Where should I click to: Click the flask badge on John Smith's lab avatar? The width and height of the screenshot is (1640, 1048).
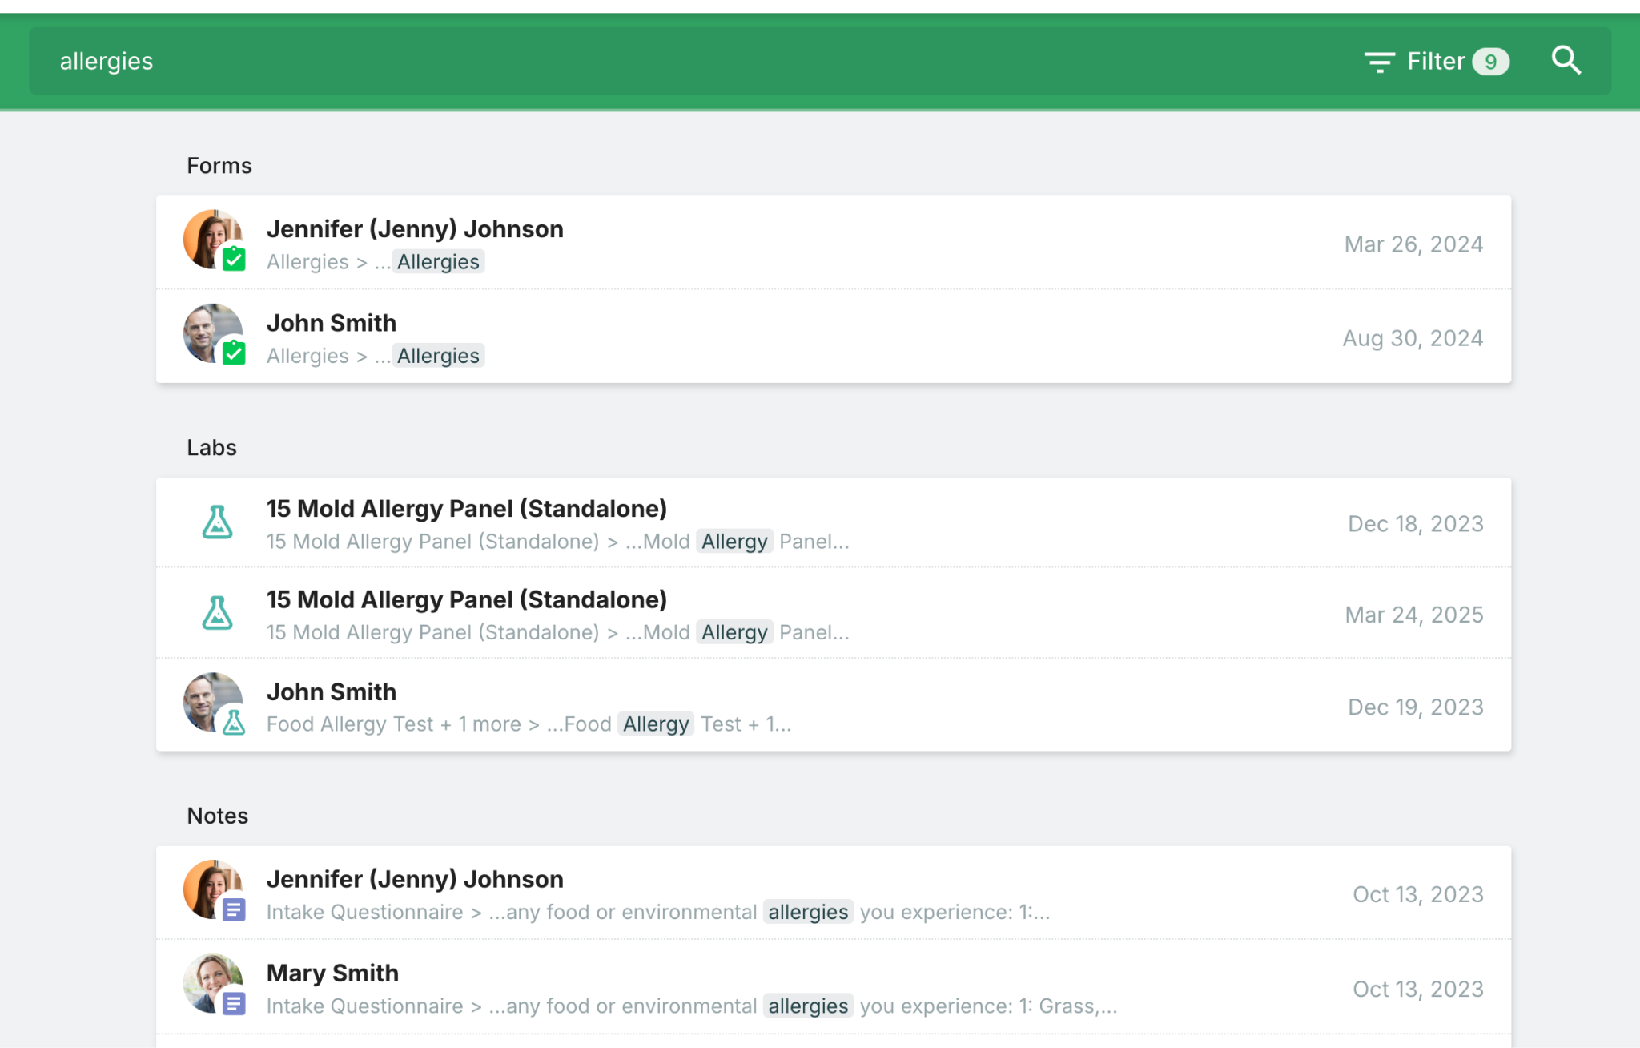[x=234, y=723]
